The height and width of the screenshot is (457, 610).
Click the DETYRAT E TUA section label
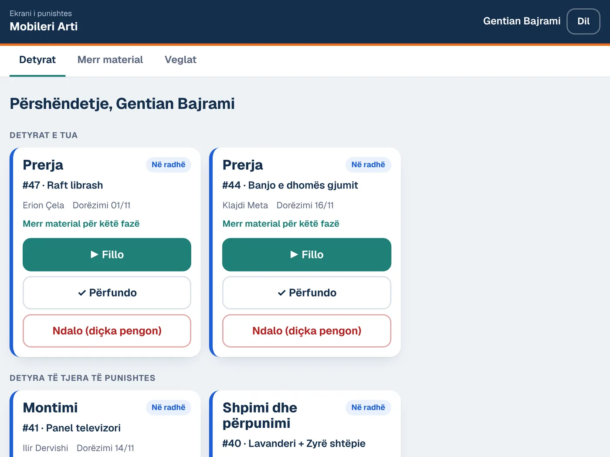pyautogui.click(x=44, y=135)
